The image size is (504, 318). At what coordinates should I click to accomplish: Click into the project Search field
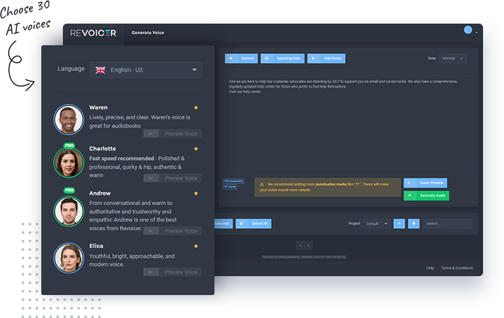pyautogui.click(x=447, y=223)
